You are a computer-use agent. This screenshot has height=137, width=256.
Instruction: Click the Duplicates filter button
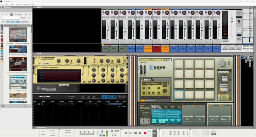pyautogui.click(x=25, y=22)
